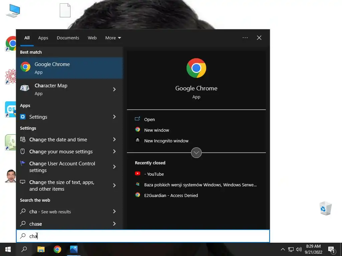
Task: Open File Explorer from the taskbar
Action: [x=41, y=249]
